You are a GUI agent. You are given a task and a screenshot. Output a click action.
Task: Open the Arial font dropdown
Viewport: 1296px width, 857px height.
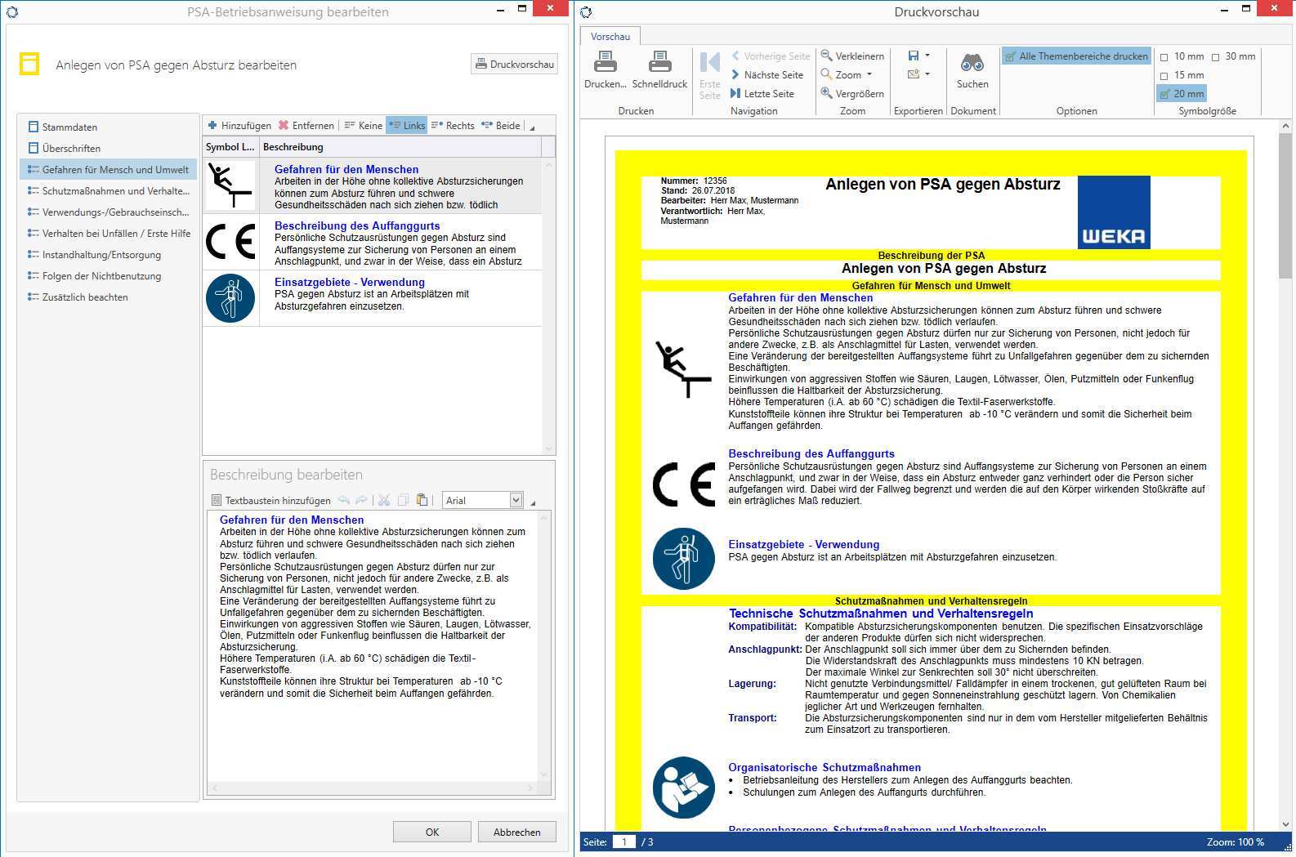(x=516, y=500)
